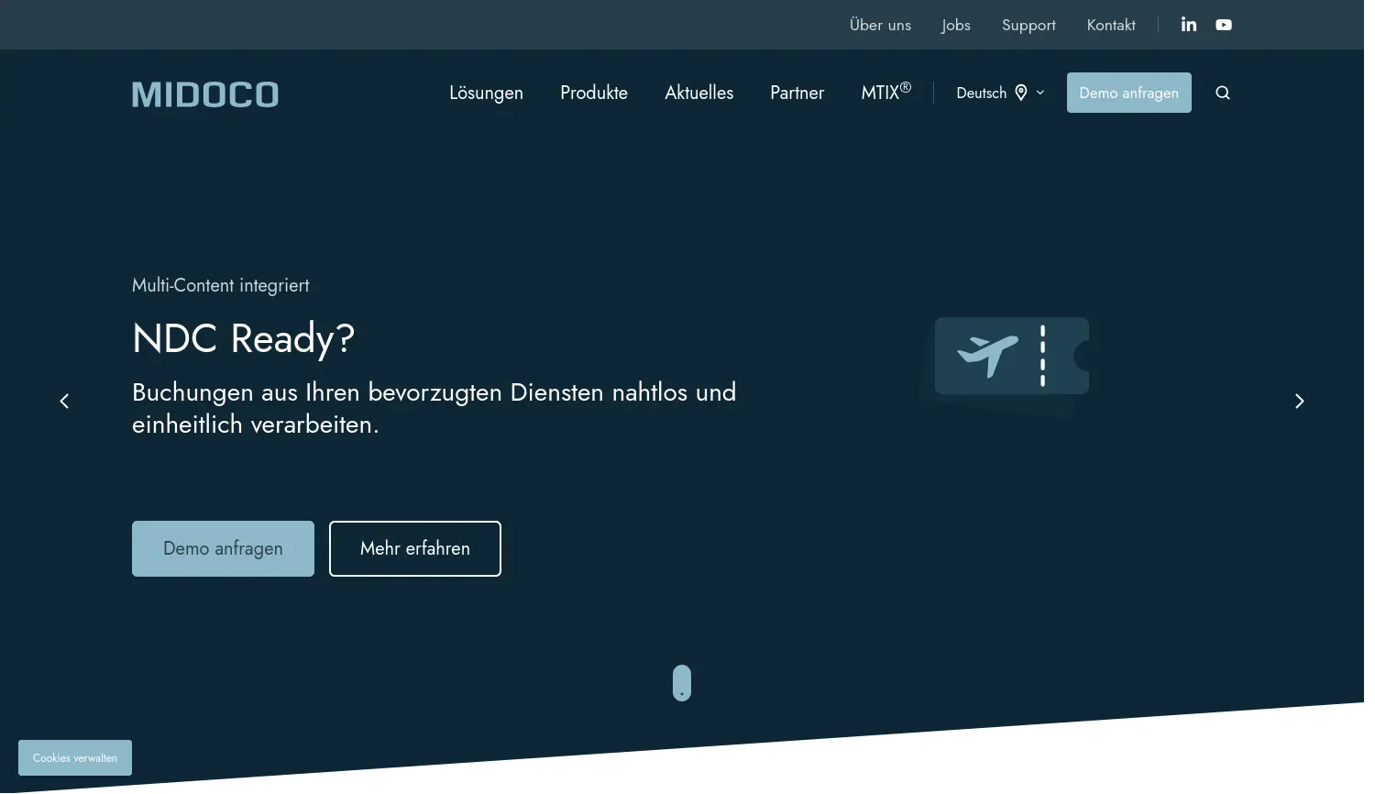Open the LinkedIn profile icon
Screen dimensions: 1375x794
(1189, 25)
